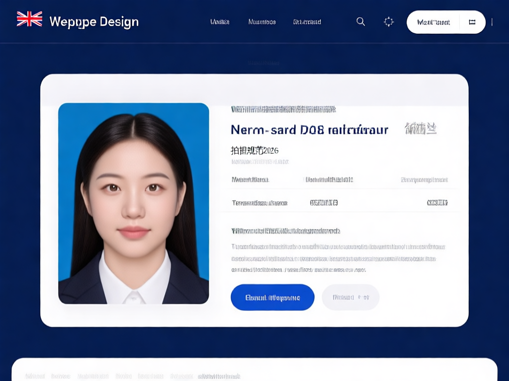509x381 pixels.
Task: Open the first header navigation item
Action: click(x=220, y=22)
